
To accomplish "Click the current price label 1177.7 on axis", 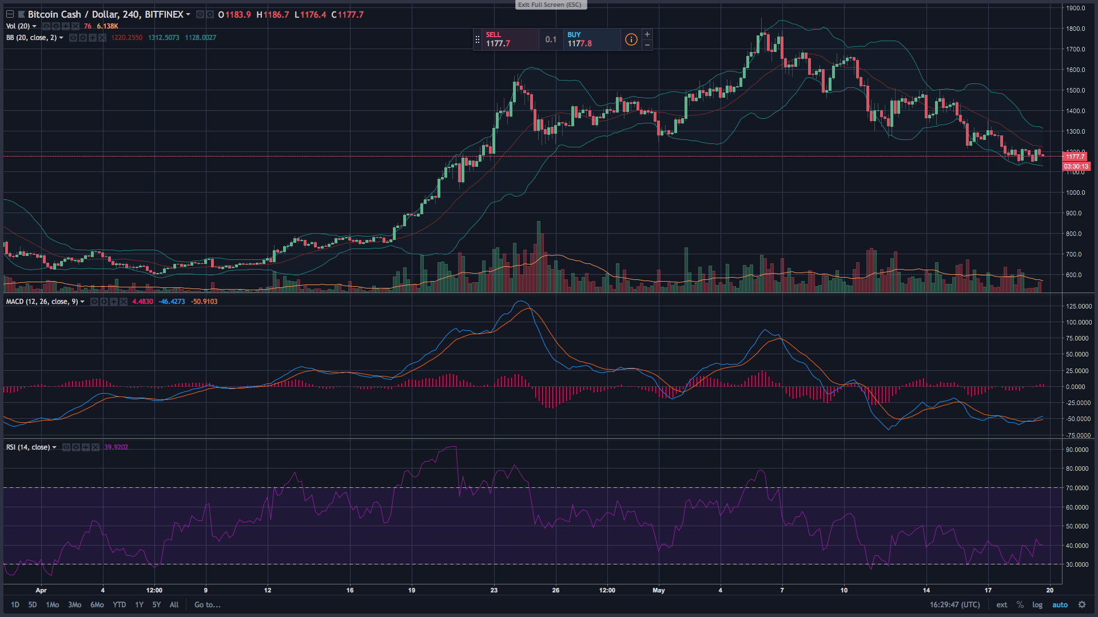I will click(x=1076, y=156).
